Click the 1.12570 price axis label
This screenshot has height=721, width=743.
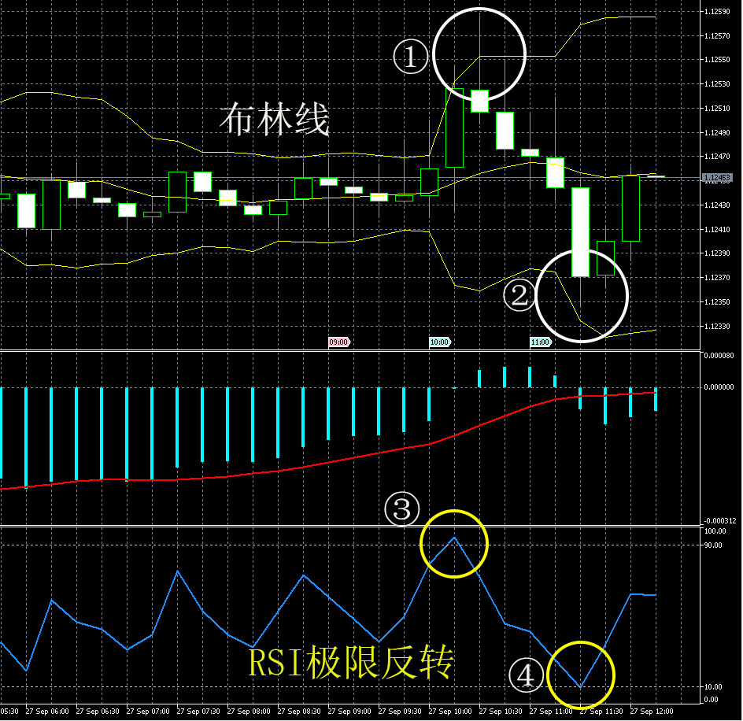716,35
